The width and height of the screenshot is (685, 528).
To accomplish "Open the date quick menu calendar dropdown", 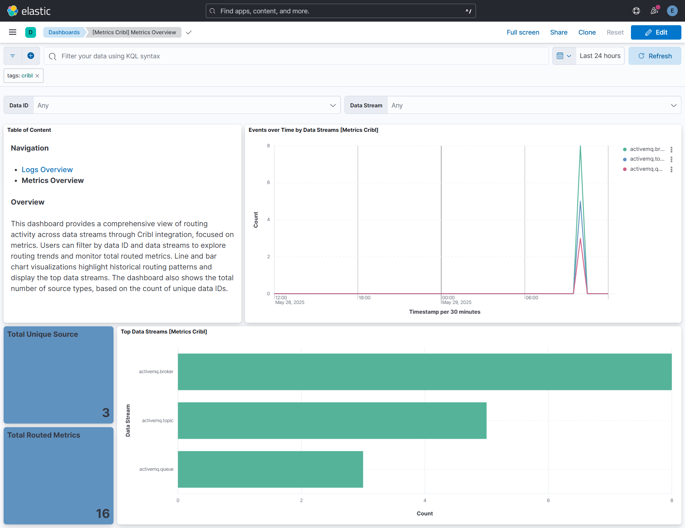I will 564,56.
